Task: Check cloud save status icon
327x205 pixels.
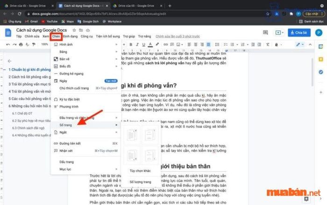Action: [x=88, y=30]
